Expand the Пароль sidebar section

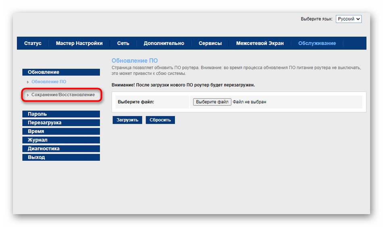click(61, 114)
